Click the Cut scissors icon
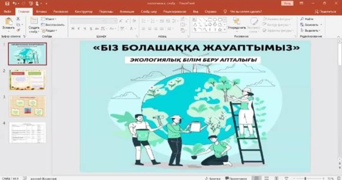 click(x=18, y=19)
